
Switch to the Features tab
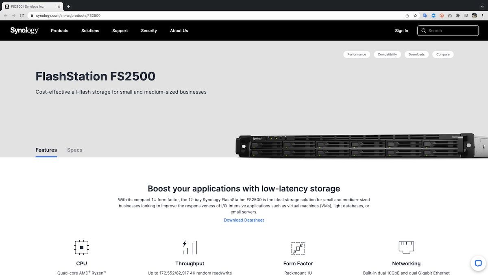coord(46,150)
